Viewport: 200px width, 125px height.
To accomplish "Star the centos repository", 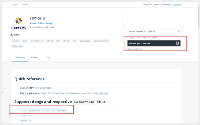I will coord(44,18).
